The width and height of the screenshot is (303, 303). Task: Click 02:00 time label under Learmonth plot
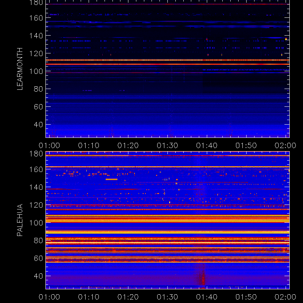(286, 145)
